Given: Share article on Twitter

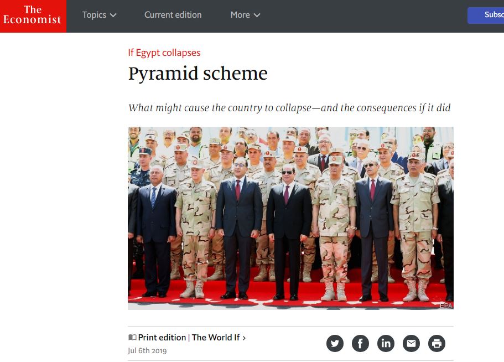Looking at the screenshot, I should 335,343.
